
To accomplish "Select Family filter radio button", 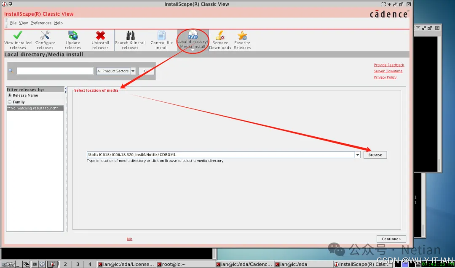I will (x=10, y=102).
